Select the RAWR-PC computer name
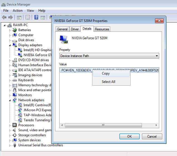 (x=20, y=25)
